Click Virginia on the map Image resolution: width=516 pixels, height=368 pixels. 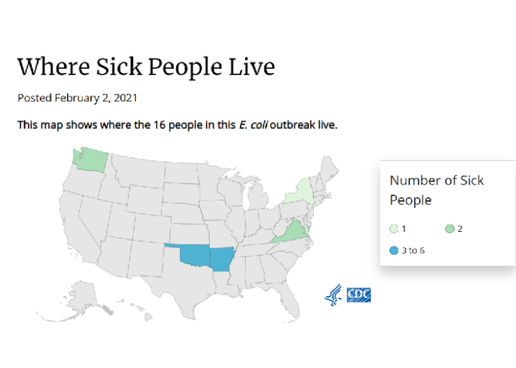pos(294,233)
